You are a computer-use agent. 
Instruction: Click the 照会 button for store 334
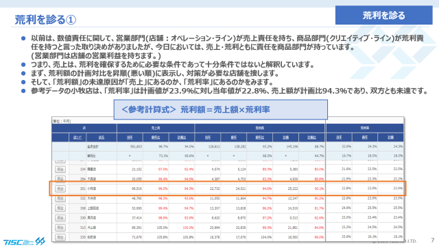pyautogui.click(x=60, y=169)
